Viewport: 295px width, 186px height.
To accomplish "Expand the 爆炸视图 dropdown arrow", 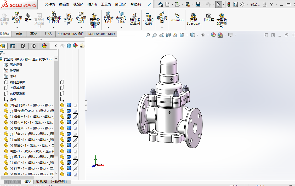I will 162,27.
